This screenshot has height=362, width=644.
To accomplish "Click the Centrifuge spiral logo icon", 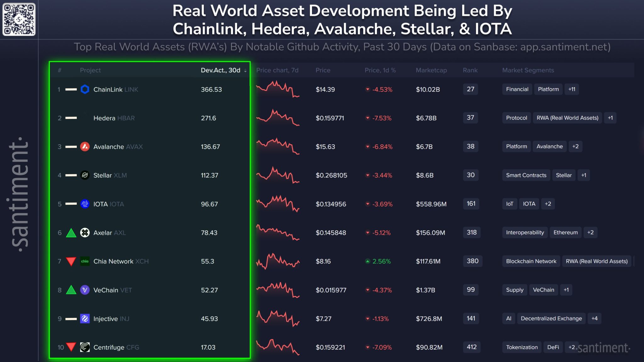I will 85,347.
